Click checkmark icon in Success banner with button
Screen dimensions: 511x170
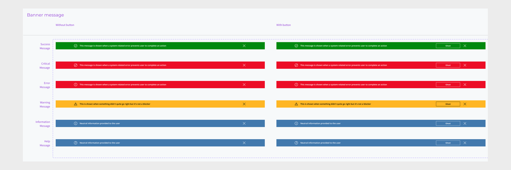[x=296, y=46]
